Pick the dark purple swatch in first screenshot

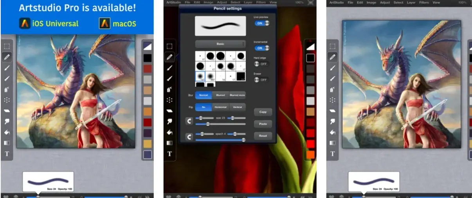pyautogui.click(x=148, y=133)
